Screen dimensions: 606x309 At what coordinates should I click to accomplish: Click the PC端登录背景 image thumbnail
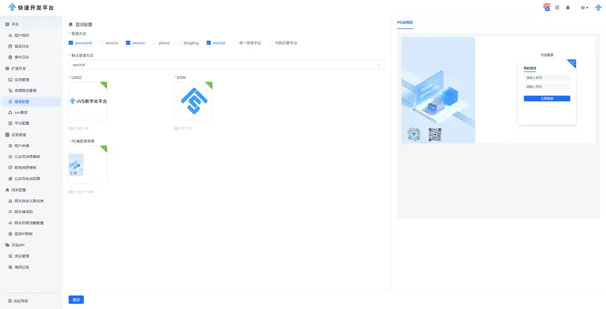88,165
